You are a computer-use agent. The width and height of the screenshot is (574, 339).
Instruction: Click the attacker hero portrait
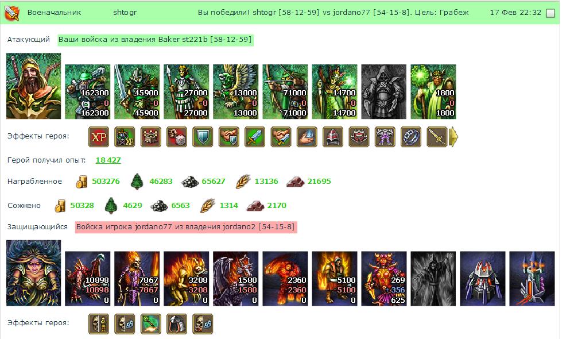pyautogui.click(x=34, y=86)
